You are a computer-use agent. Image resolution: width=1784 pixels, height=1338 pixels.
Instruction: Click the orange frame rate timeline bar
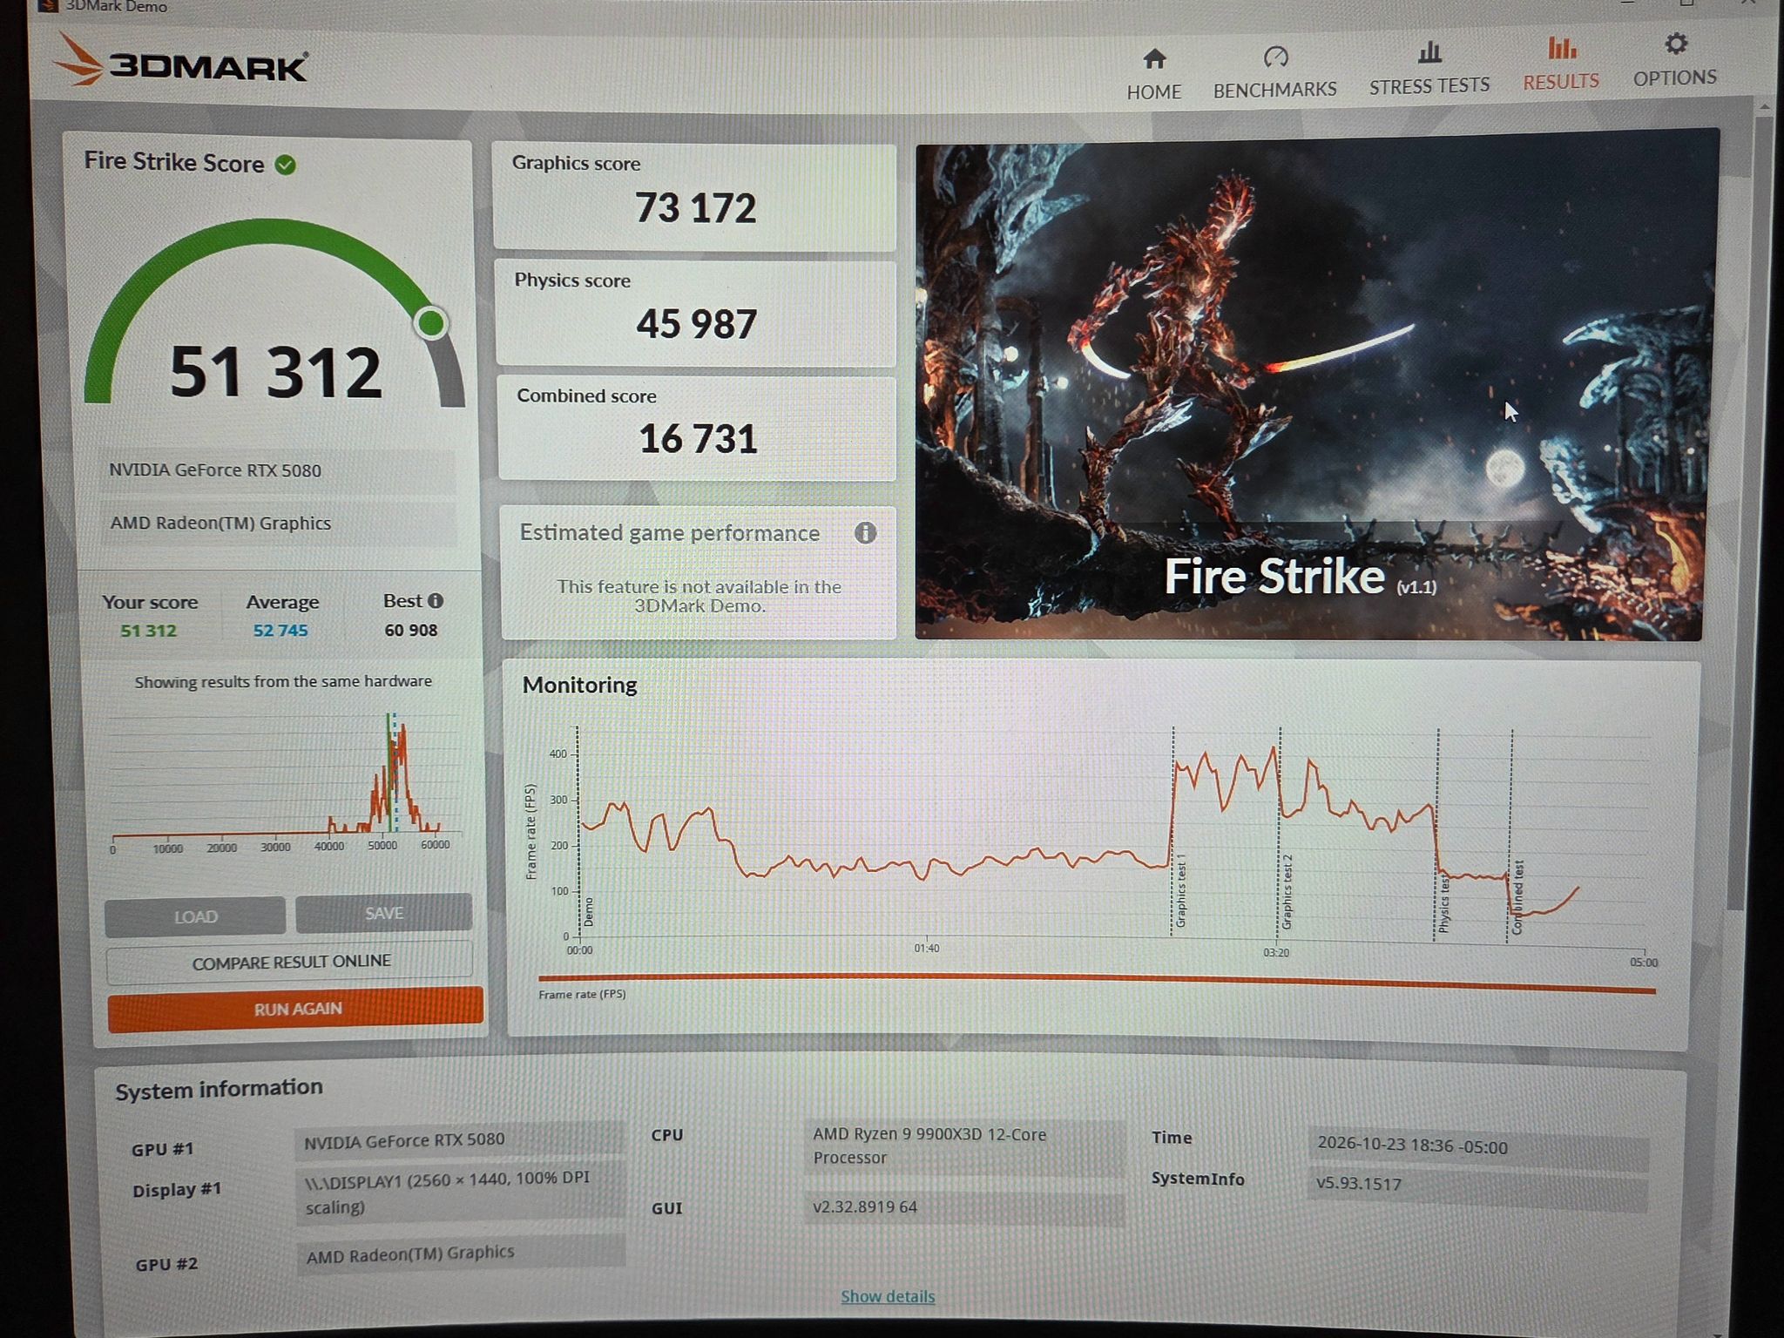click(1097, 983)
